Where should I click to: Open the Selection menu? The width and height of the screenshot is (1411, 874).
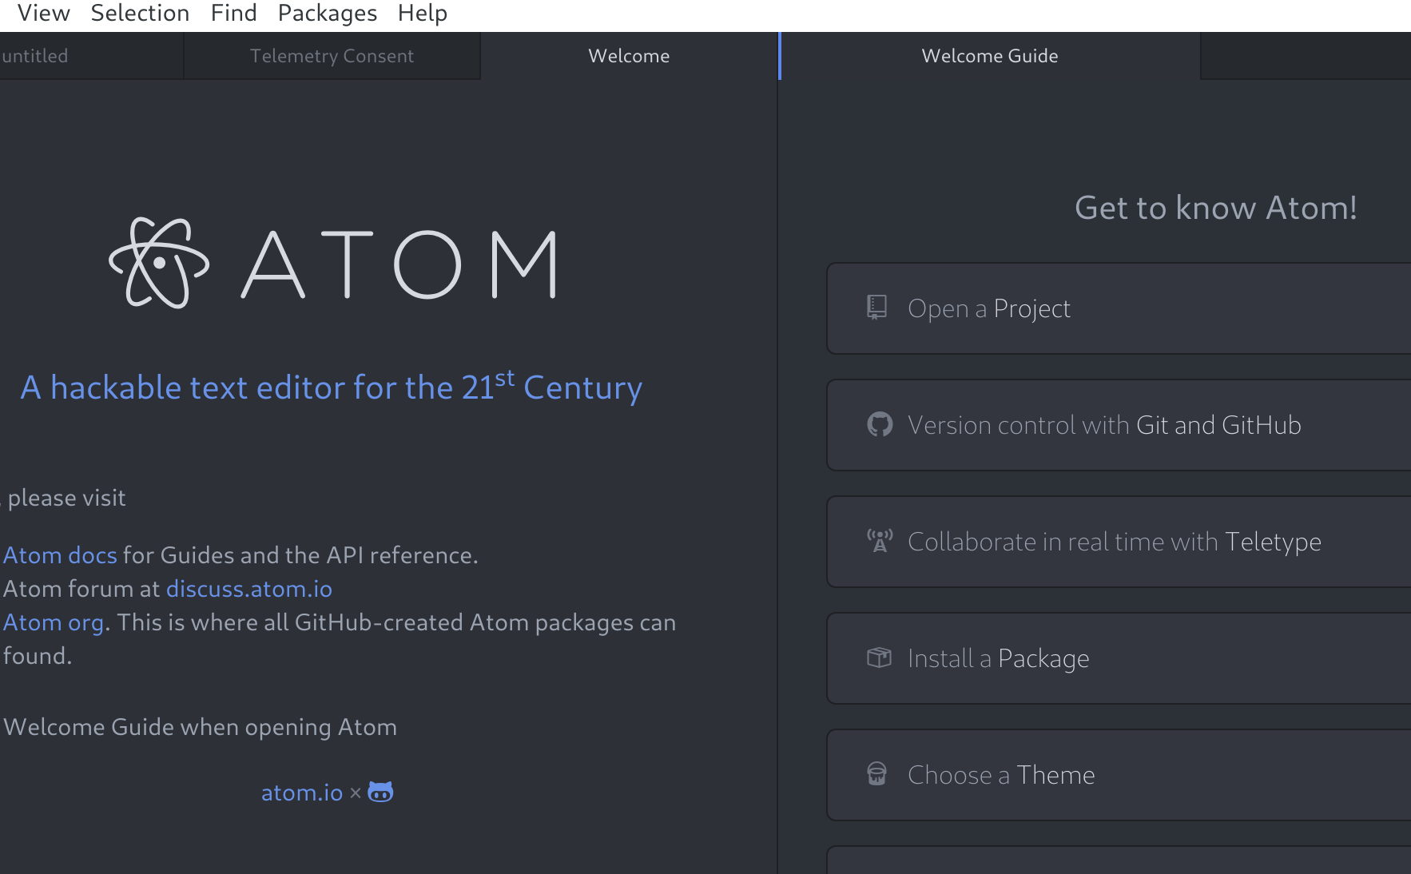[x=140, y=14]
